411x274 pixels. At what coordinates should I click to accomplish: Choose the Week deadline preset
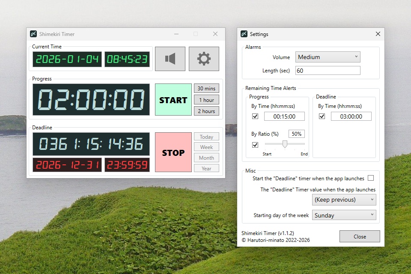206,147
